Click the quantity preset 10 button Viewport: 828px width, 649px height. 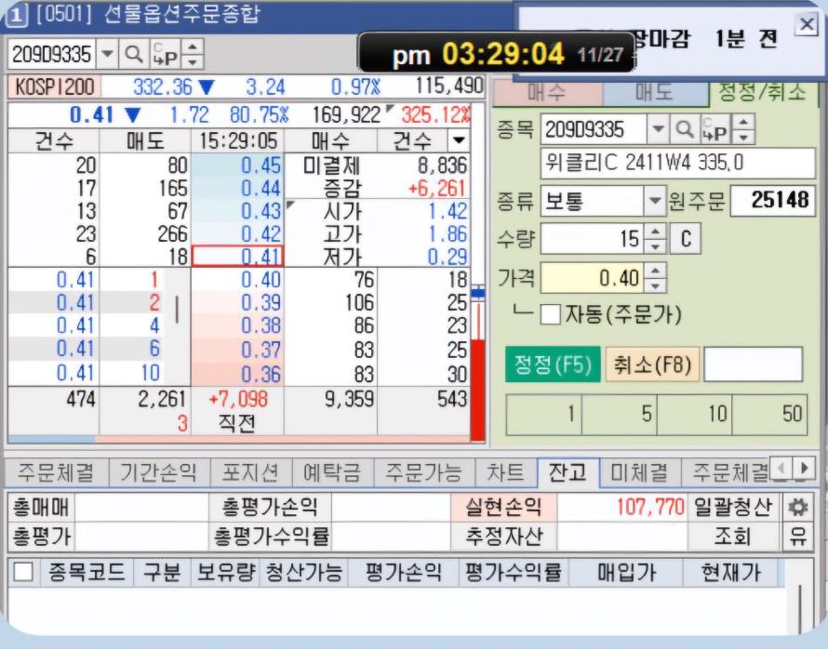coord(695,414)
